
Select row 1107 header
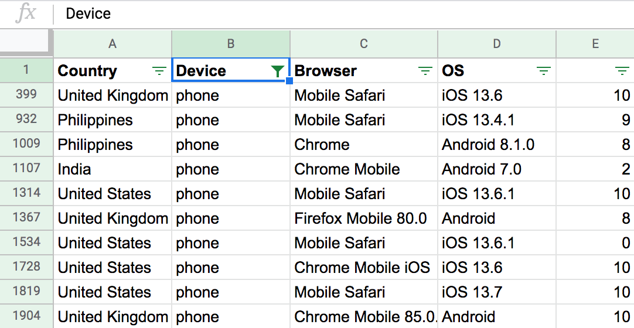pyautogui.click(x=26, y=169)
